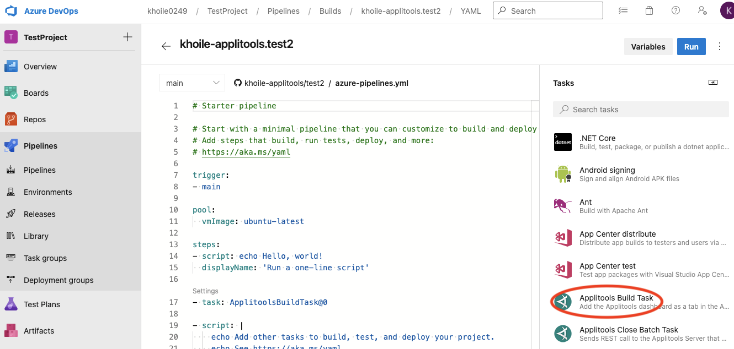Click the YAML breadcrumb item

click(x=471, y=11)
